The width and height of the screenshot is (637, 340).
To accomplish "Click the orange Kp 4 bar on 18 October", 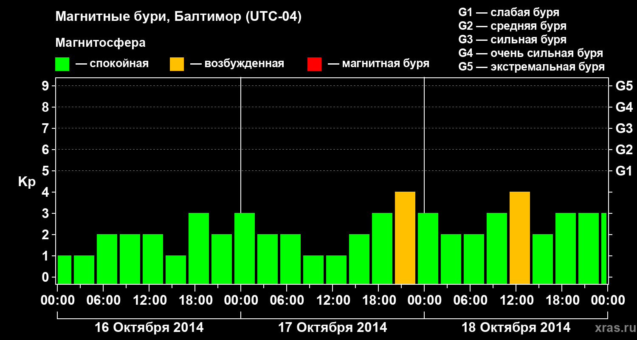I will coord(520,238).
